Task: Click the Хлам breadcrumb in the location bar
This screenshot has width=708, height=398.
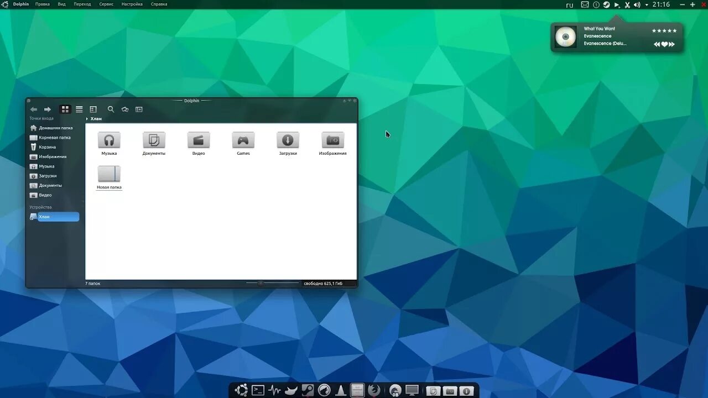Action: 96,119
